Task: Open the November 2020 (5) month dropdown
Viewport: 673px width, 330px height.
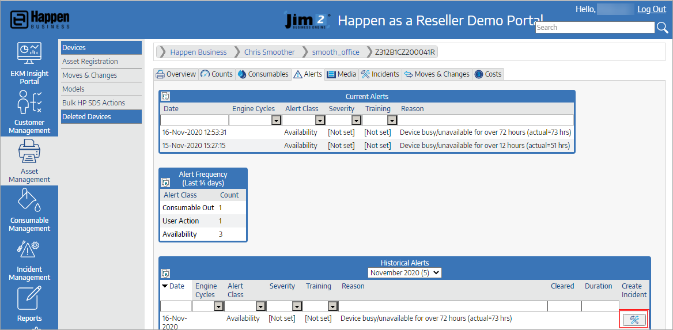Action: 404,272
